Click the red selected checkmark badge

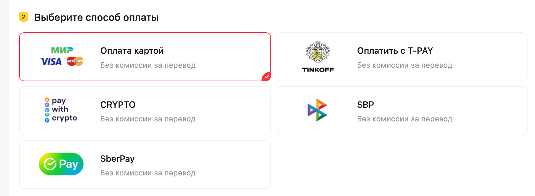pos(266,77)
